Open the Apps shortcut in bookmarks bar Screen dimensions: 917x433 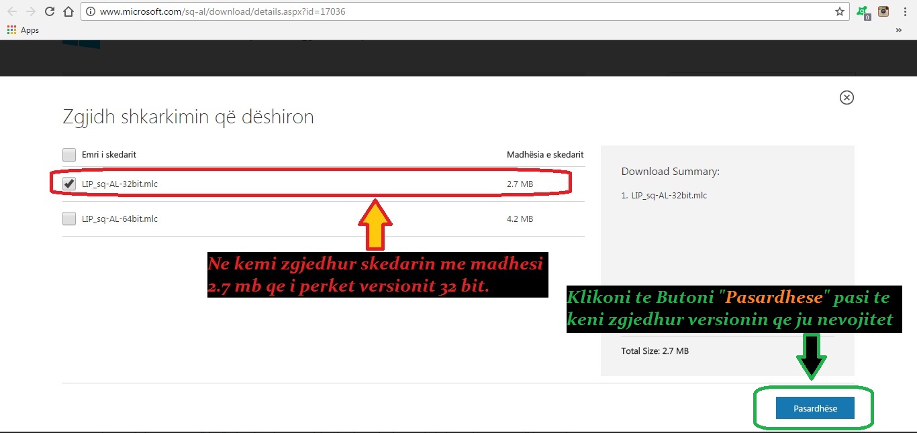23,30
